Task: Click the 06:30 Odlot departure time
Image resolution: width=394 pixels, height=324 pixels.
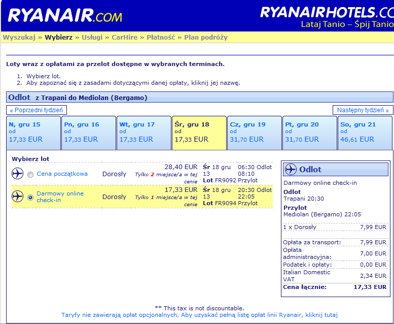Action: point(255,167)
